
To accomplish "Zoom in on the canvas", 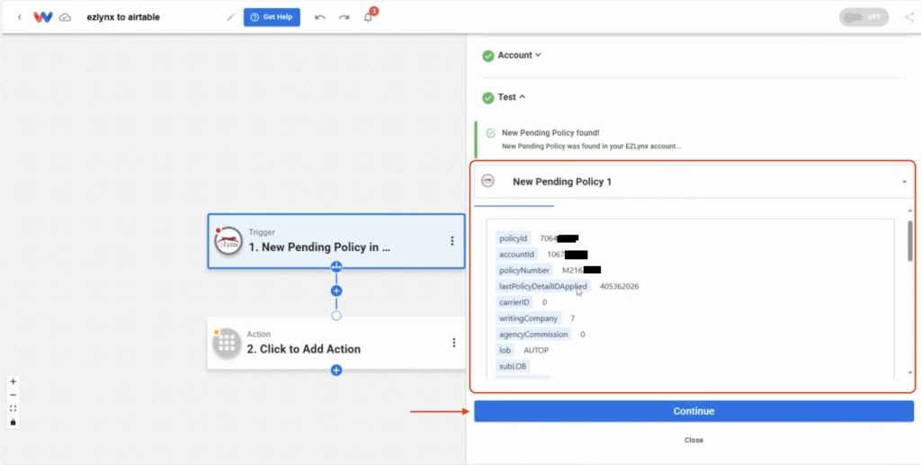I will click(x=13, y=381).
